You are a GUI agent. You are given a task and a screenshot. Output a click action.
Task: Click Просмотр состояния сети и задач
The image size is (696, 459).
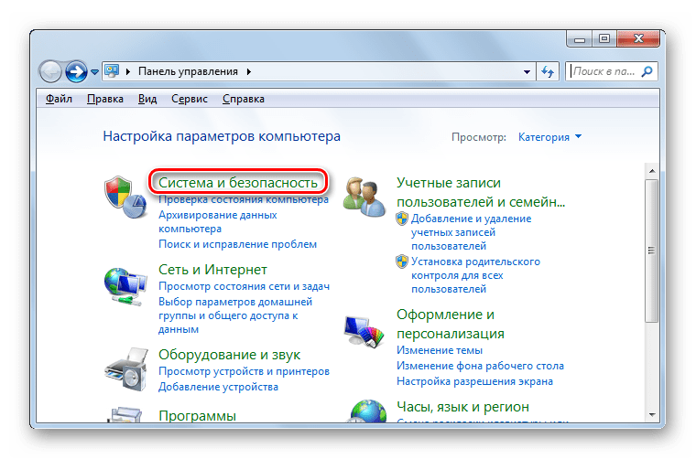tap(245, 286)
